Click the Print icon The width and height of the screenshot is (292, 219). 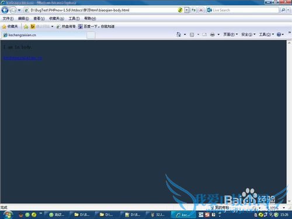point(213,34)
